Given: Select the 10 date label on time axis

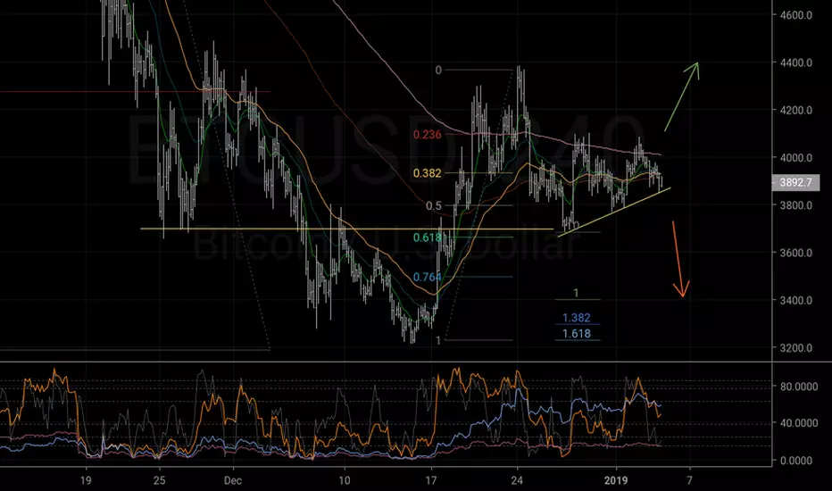Looking at the screenshot, I should [x=345, y=480].
